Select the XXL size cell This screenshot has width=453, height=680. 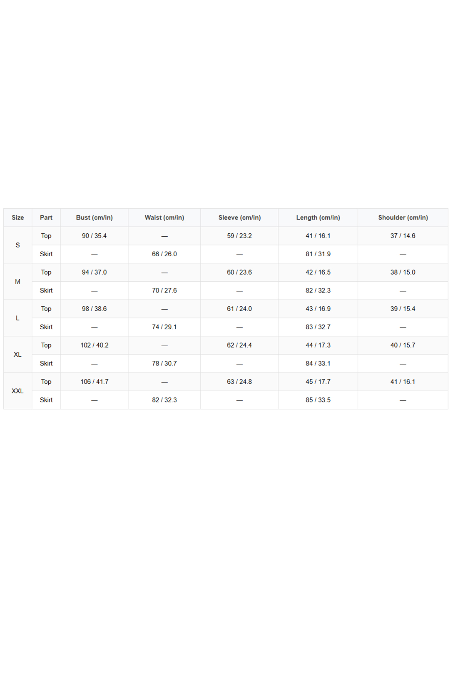(18, 391)
